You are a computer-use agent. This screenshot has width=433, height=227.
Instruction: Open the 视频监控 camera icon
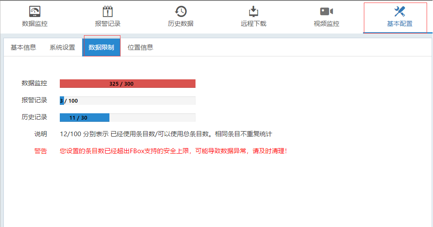(327, 11)
